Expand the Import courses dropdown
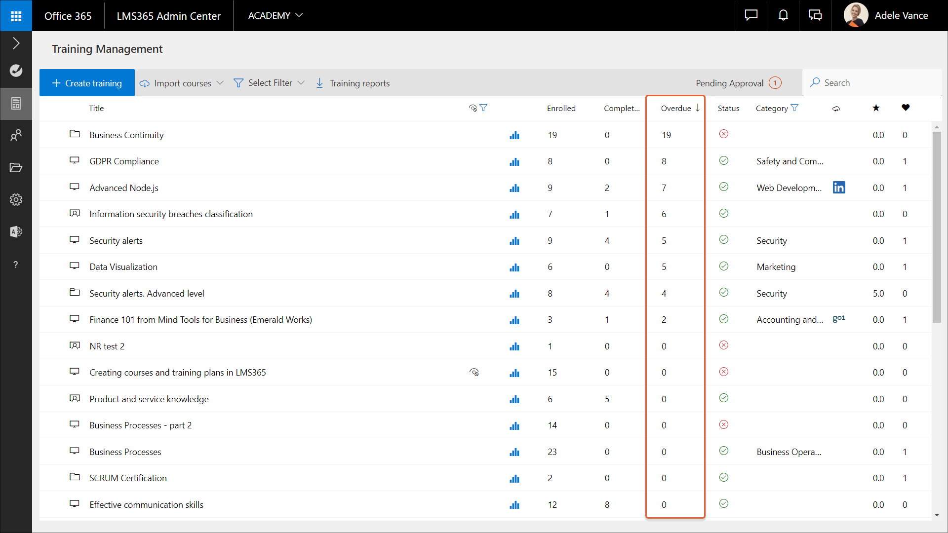The image size is (948, 533). (x=182, y=83)
